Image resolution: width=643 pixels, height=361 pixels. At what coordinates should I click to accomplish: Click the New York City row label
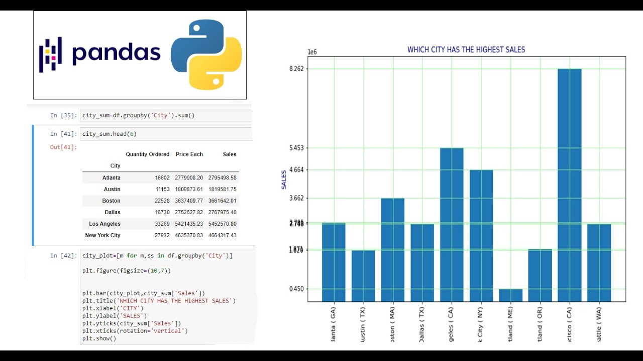102,236
